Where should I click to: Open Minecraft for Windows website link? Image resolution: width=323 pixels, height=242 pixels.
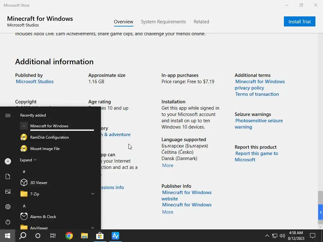187,195
